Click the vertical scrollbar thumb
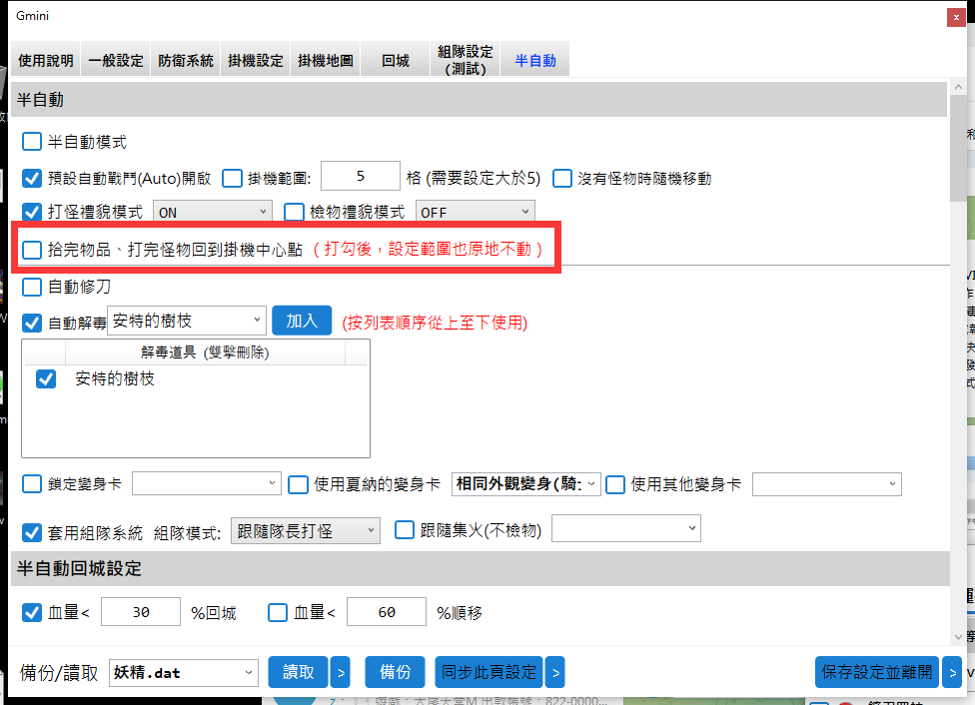This screenshot has height=705, width=975. coord(958,148)
